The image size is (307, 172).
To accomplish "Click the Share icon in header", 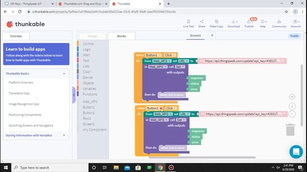I will 201,23.
